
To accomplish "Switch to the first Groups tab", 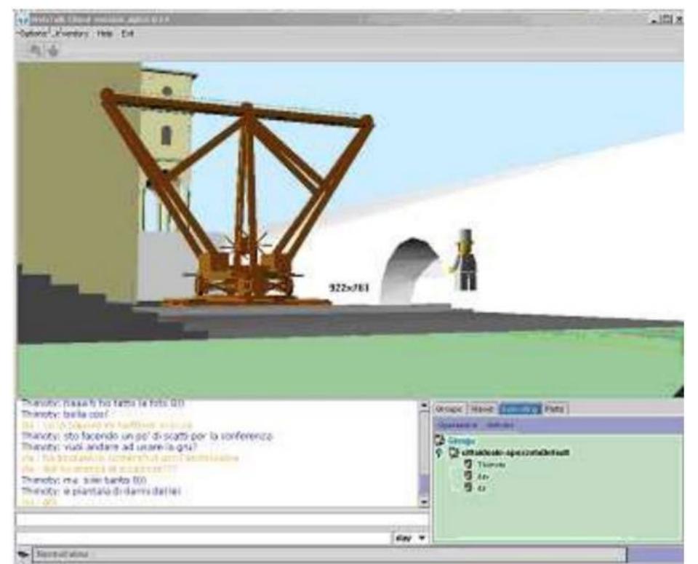I will point(449,409).
